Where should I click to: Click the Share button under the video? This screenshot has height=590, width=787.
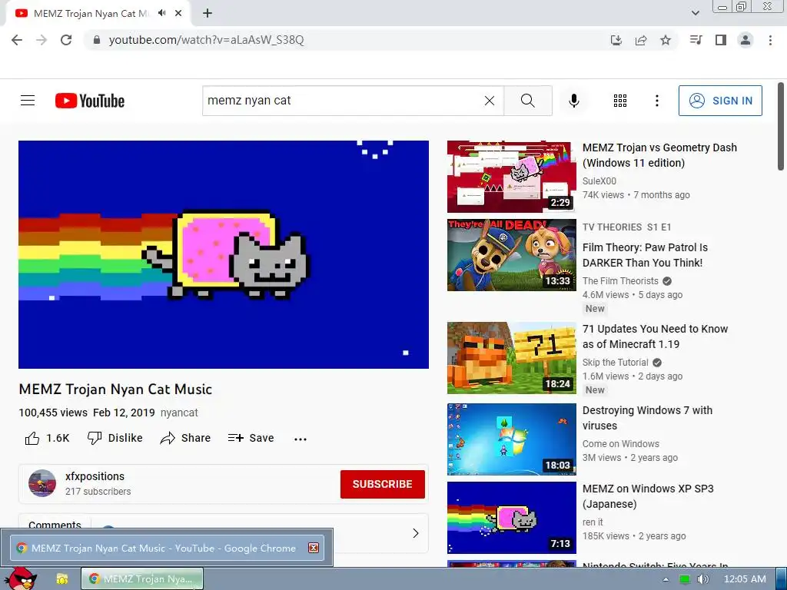click(185, 438)
